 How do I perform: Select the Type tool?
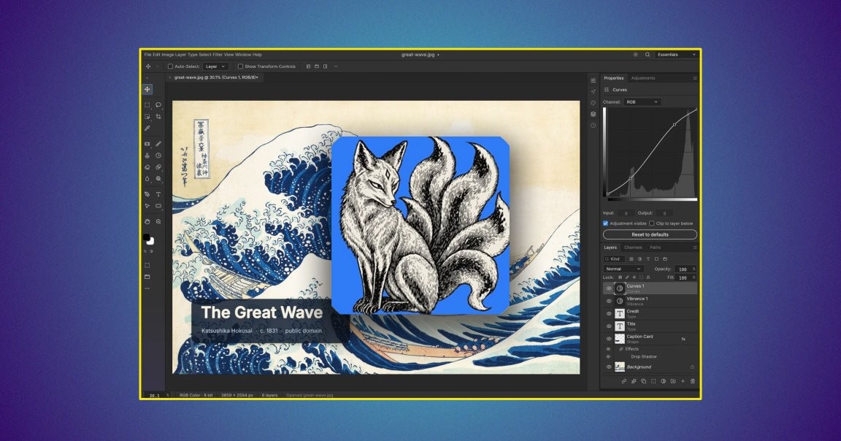tap(158, 194)
